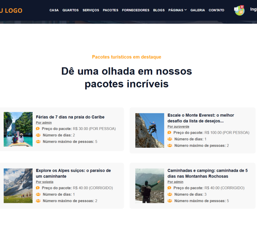Go to BLOGS page

tap(159, 10)
